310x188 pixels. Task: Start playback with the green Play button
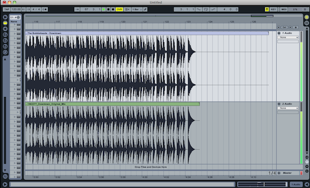pos(104,9)
